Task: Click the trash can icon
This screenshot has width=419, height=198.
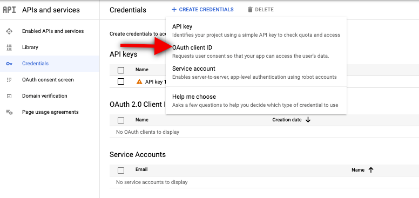Action: [x=250, y=10]
